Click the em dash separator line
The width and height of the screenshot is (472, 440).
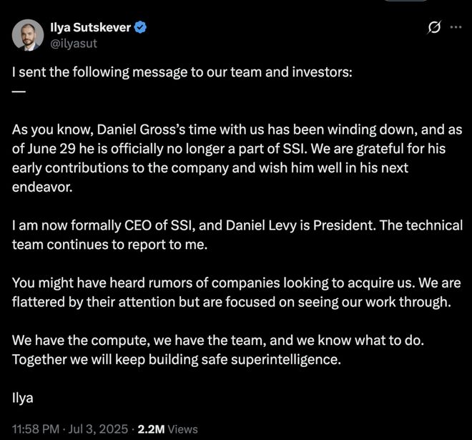pos(19,92)
